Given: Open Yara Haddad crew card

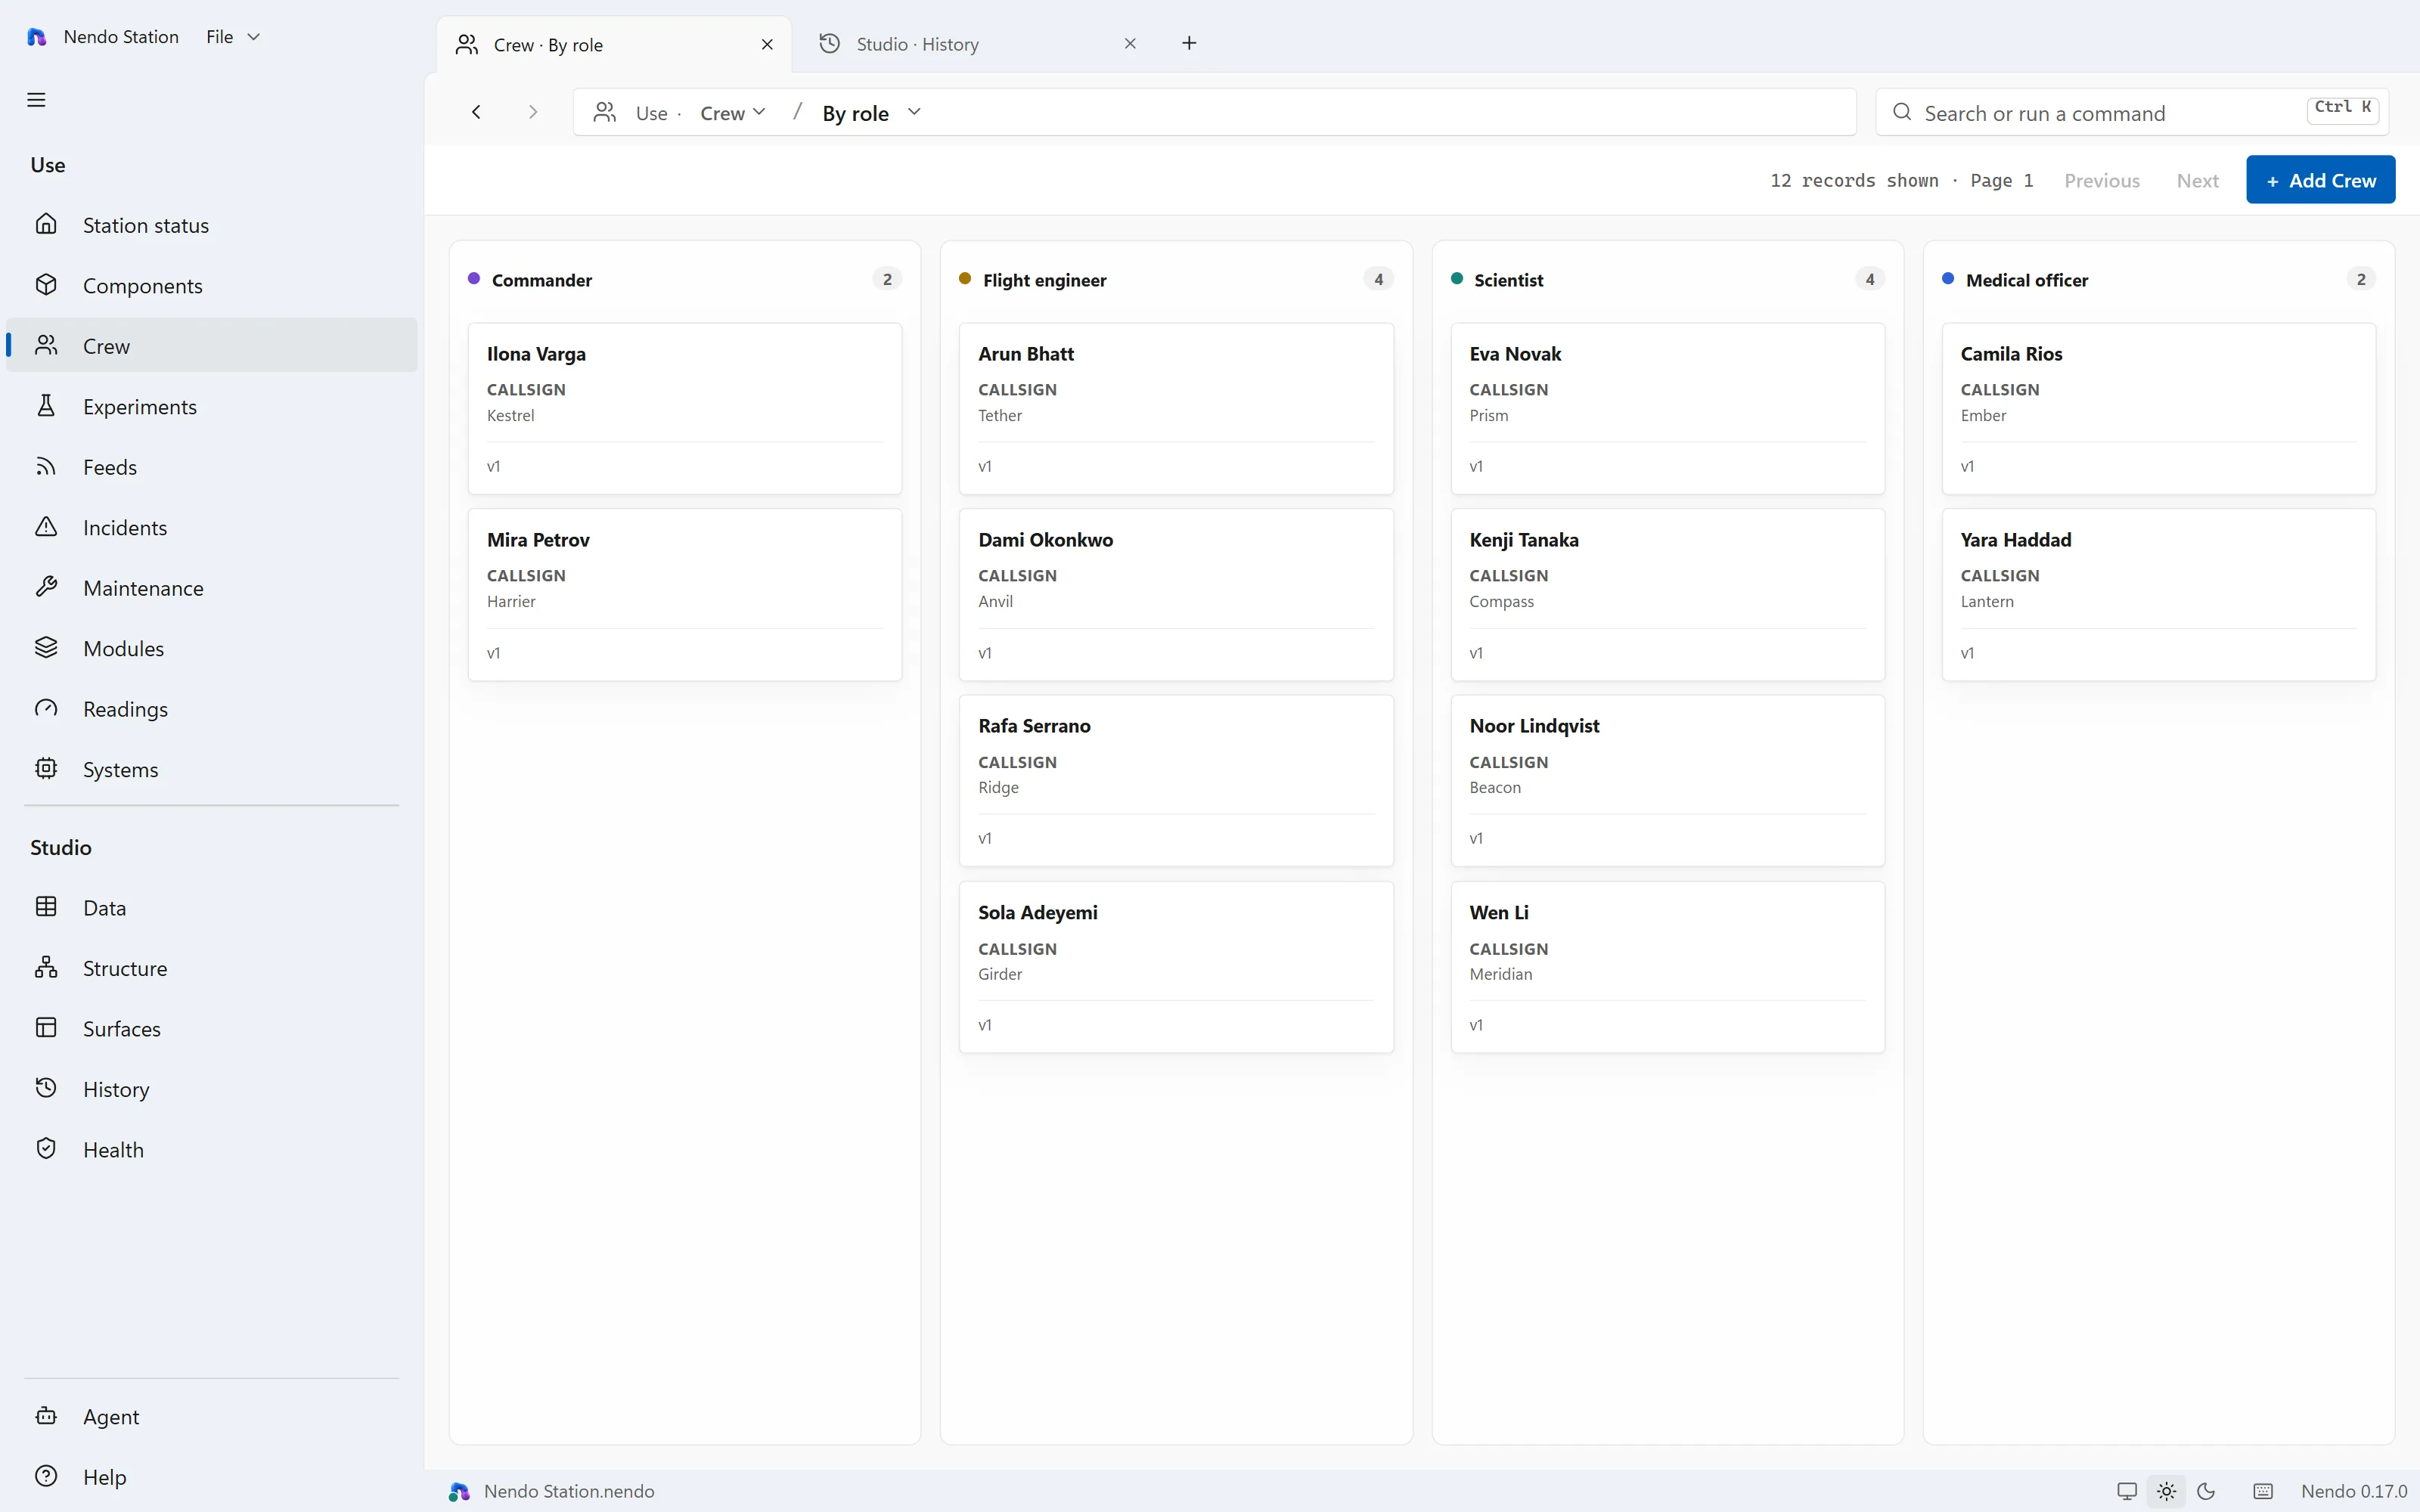Looking at the screenshot, I should pyautogui.click(x=2158, y=594).
